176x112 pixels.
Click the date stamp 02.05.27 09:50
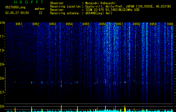[x=17, y=13]
